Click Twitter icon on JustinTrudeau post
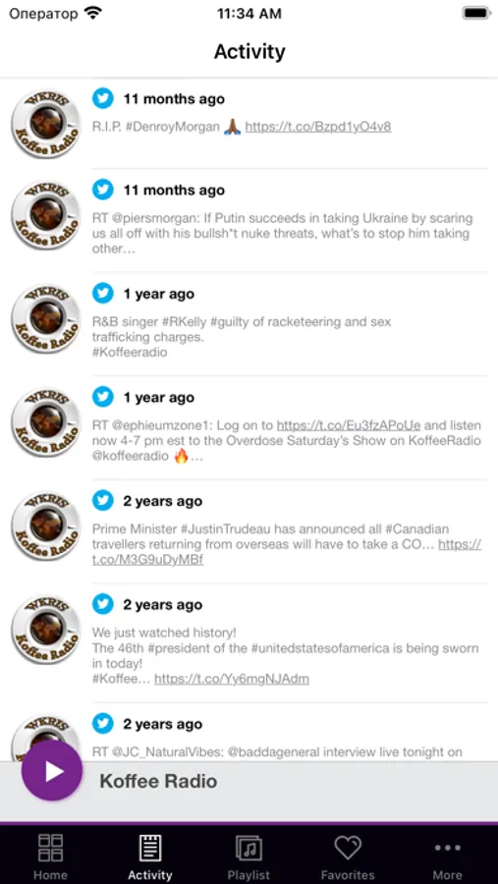The image size is (498, 884). [103, 501]
